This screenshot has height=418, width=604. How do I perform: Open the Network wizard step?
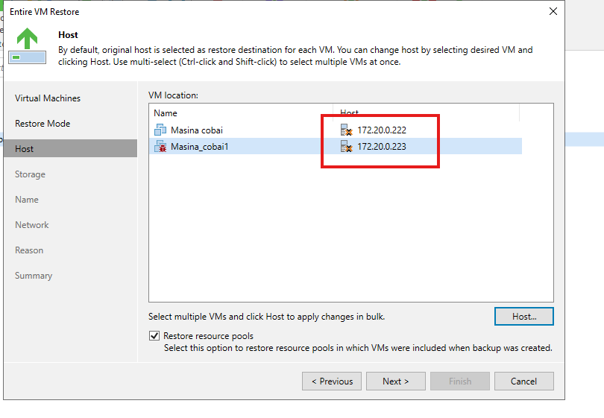click(32, 225)
